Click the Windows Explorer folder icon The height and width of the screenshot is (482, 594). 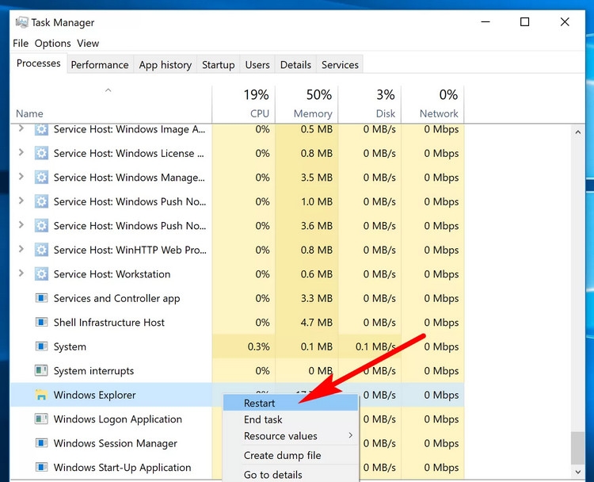(x=41, y=395)
